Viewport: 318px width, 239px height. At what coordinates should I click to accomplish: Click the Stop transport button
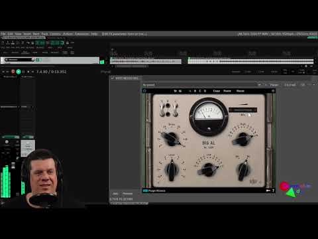tap(28, 72)
